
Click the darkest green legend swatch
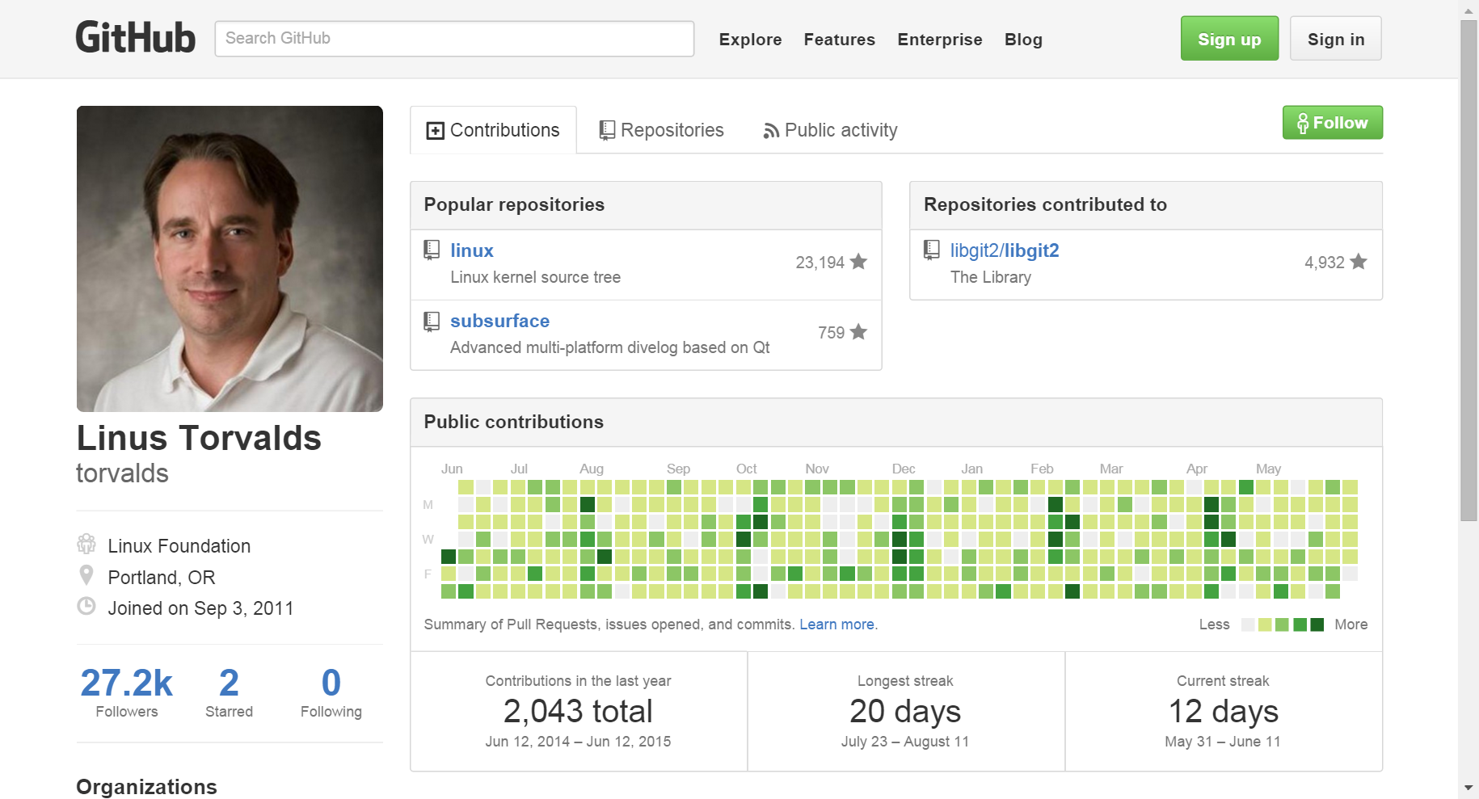click(1317, 624)
